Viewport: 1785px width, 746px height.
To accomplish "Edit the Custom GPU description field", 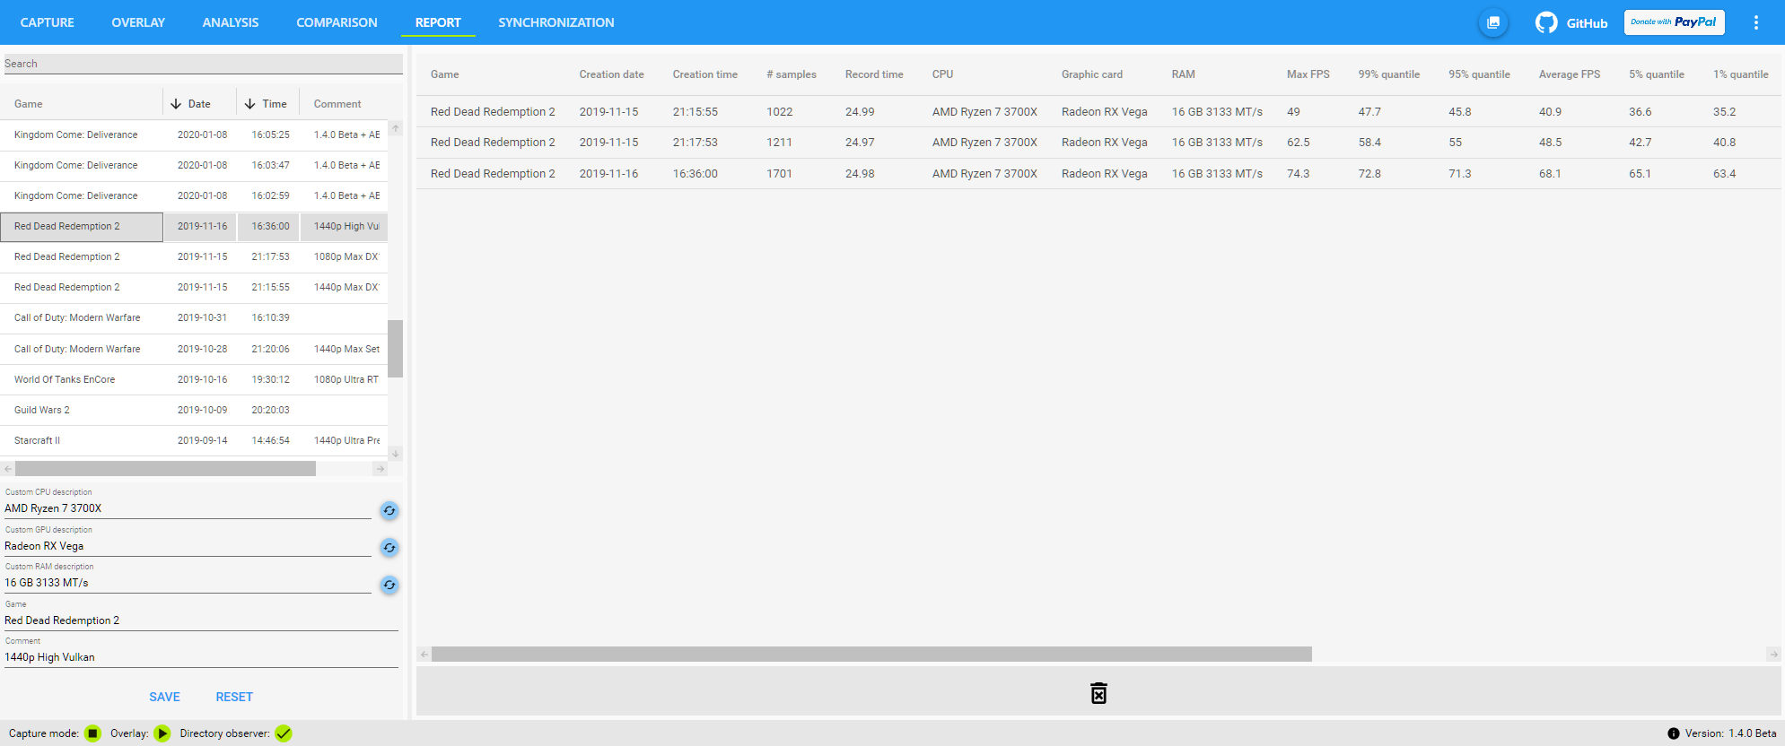I will pyautogui.click(x=188, y=546).
